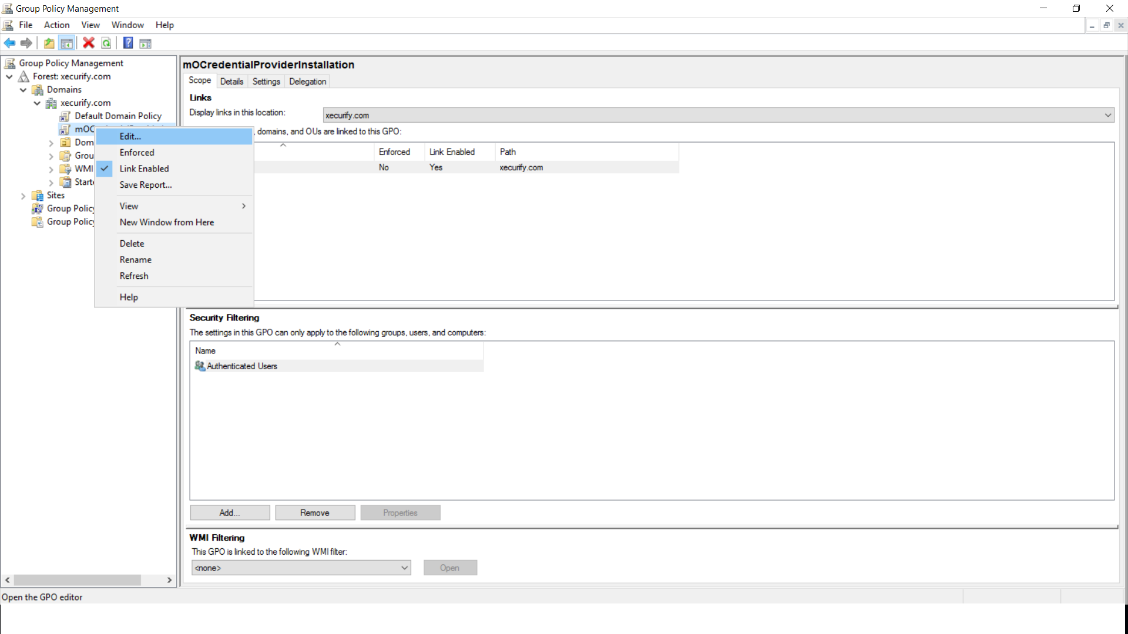Click the red Delete toolbar icon
The width and height of the screenshot is (1128, 634).
click(89, 43)
